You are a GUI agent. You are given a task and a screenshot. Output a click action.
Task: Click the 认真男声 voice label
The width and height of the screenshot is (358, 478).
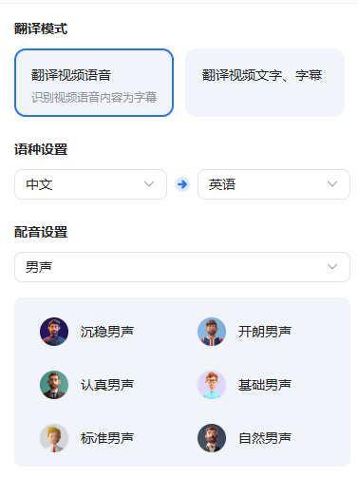[x=107, y=385]
